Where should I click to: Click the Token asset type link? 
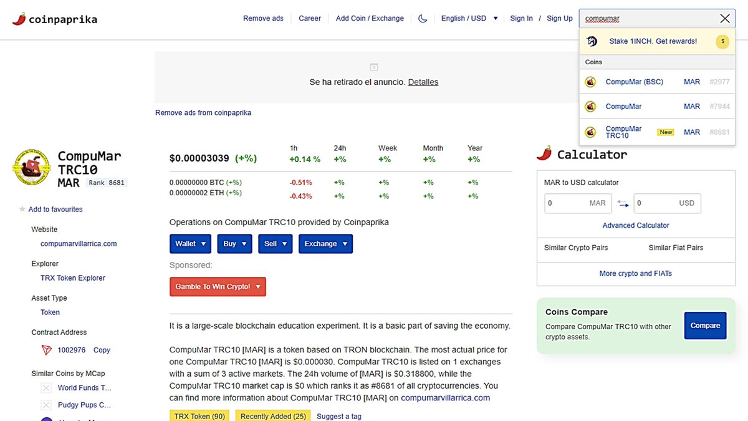point(50,312)
